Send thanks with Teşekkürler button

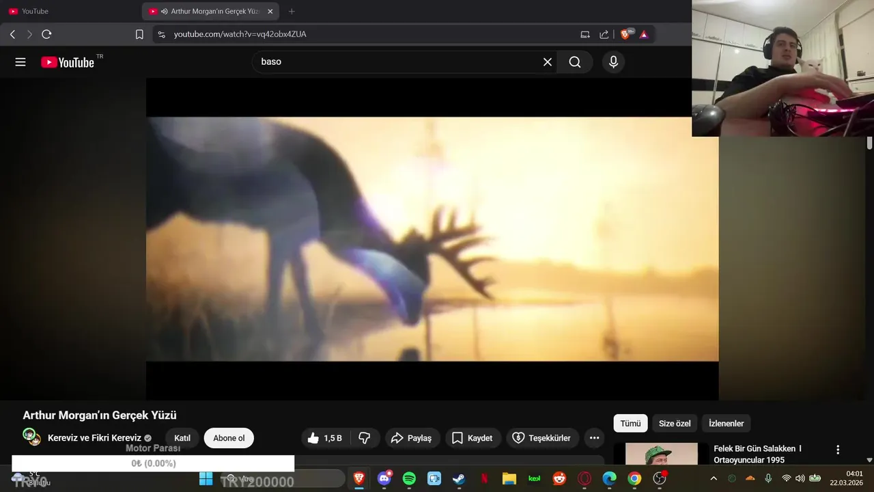click(542, 438)
